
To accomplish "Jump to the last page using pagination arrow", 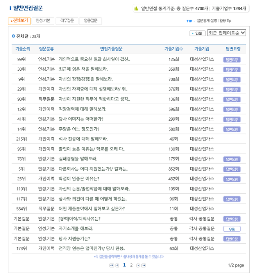I will click(143, 266).
